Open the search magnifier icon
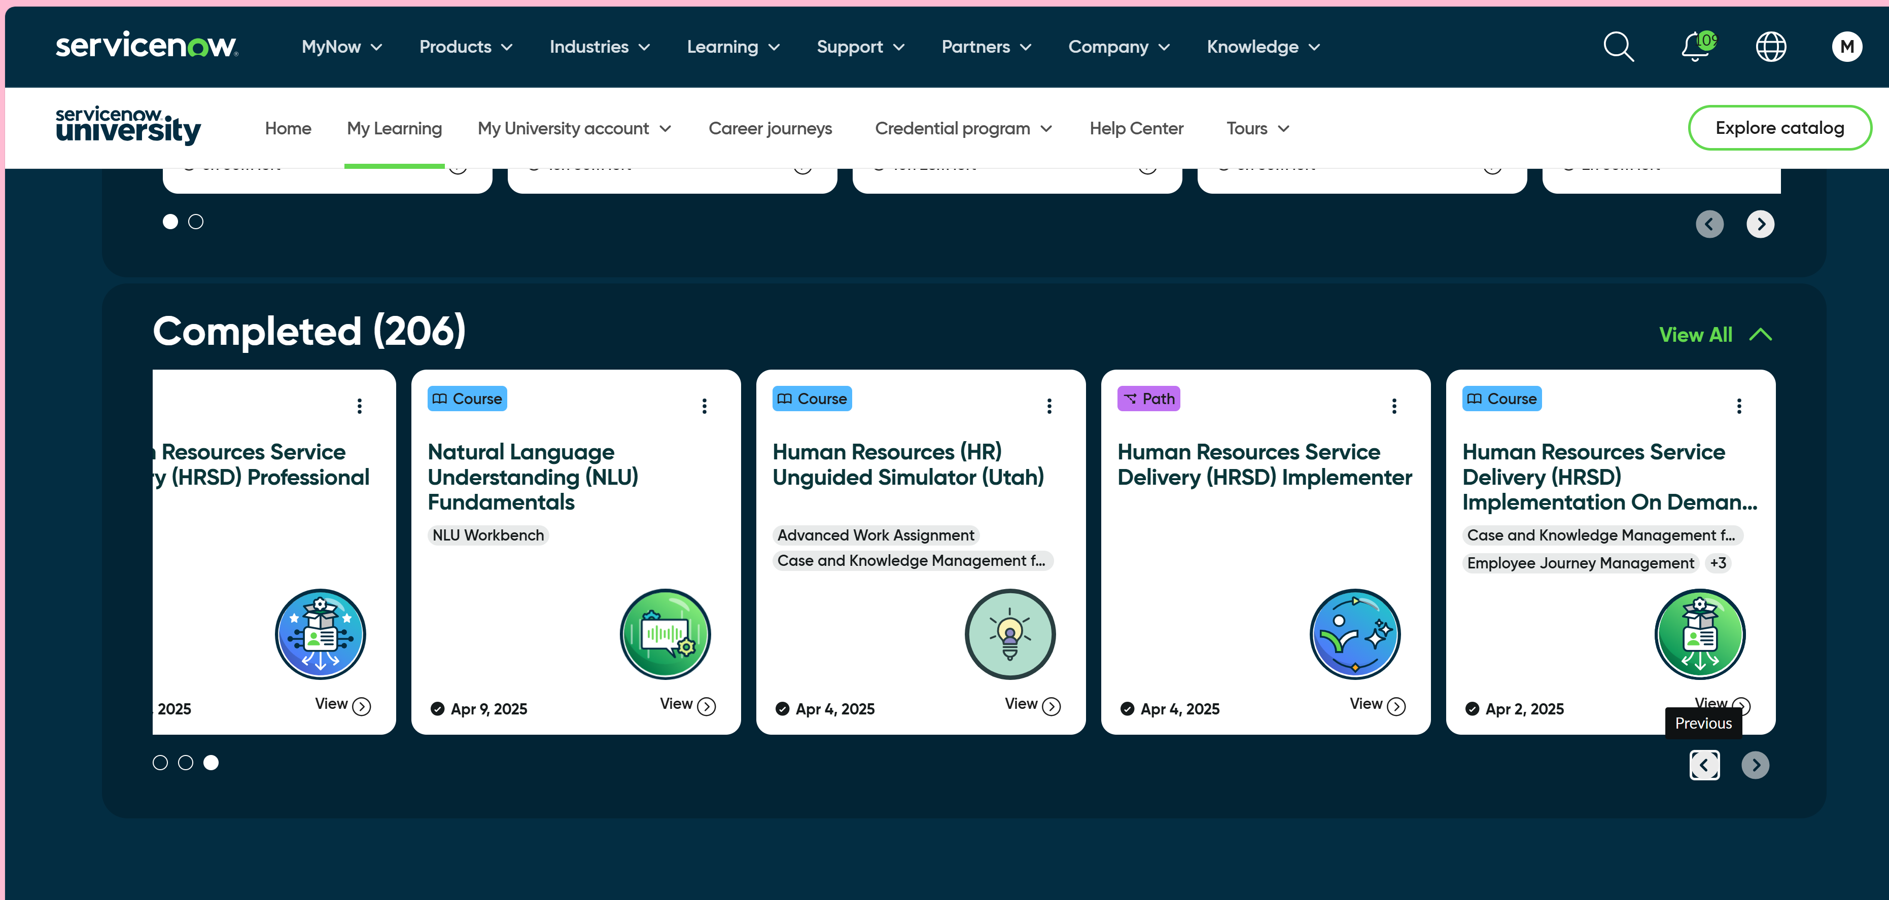This screenshot has width=1889, height=900. (x=1618, y=47)
